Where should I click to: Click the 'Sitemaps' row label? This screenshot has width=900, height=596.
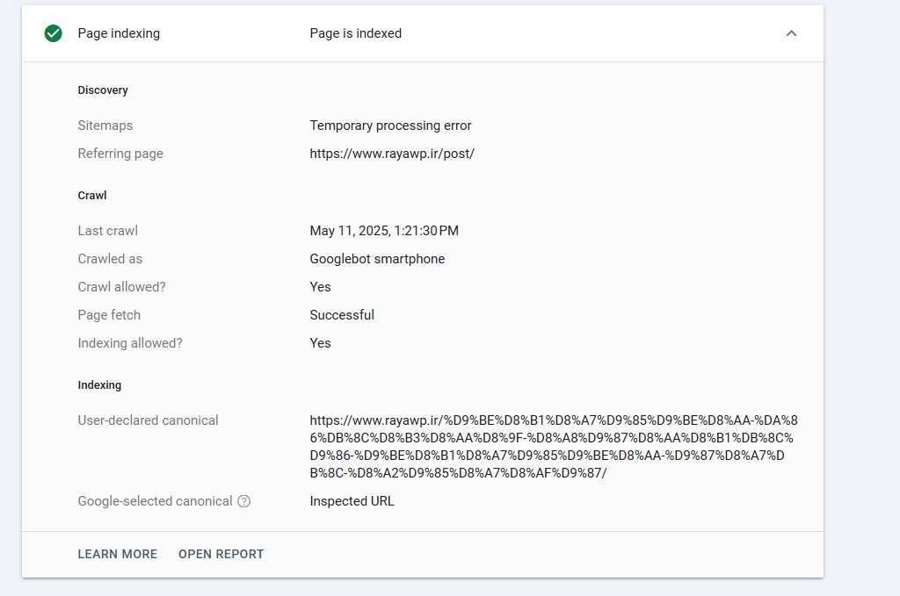pyautogui.click(x=105, y=126)
